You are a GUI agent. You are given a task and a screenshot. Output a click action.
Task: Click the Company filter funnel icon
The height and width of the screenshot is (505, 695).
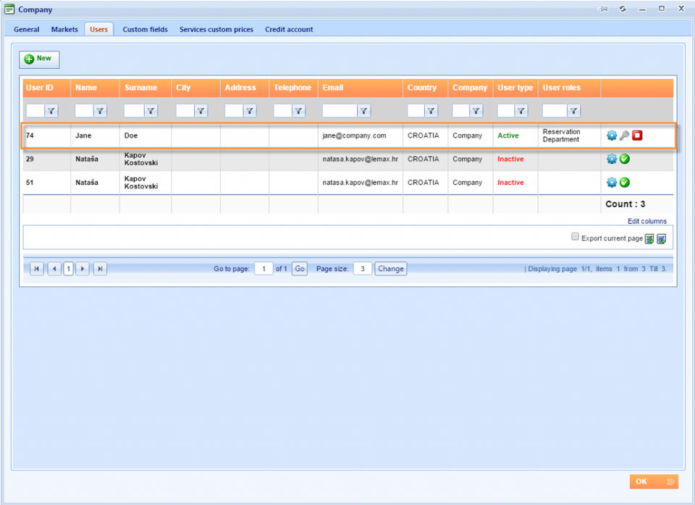(x=476, y=111)
